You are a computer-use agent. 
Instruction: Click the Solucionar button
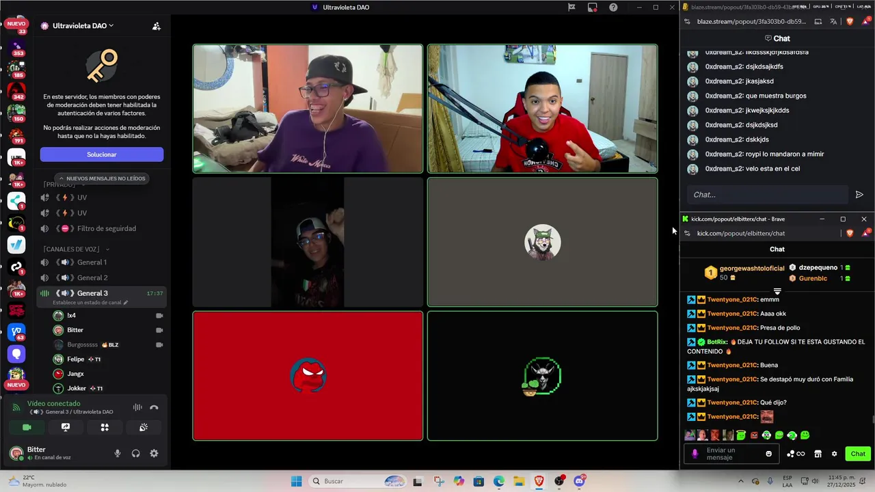(102, 154)
